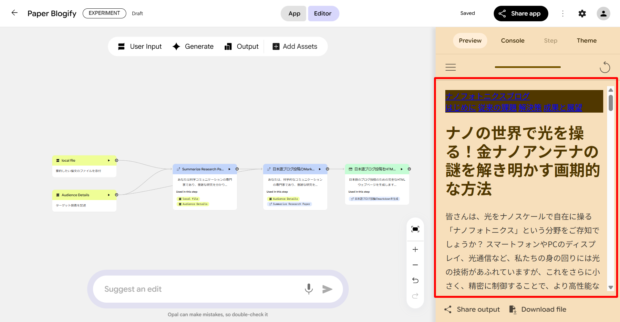620x322 pixels.
Task: Click the fit-to-screen zoom icon
Action: point(415,229)
